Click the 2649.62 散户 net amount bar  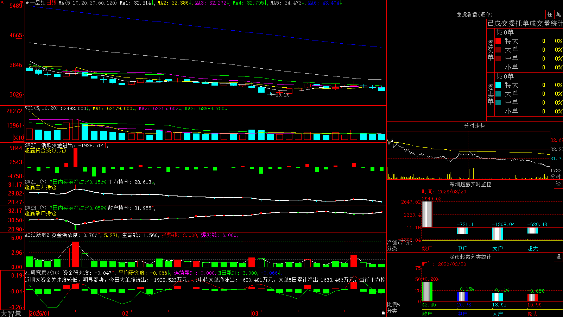click(x=427, y=214)
